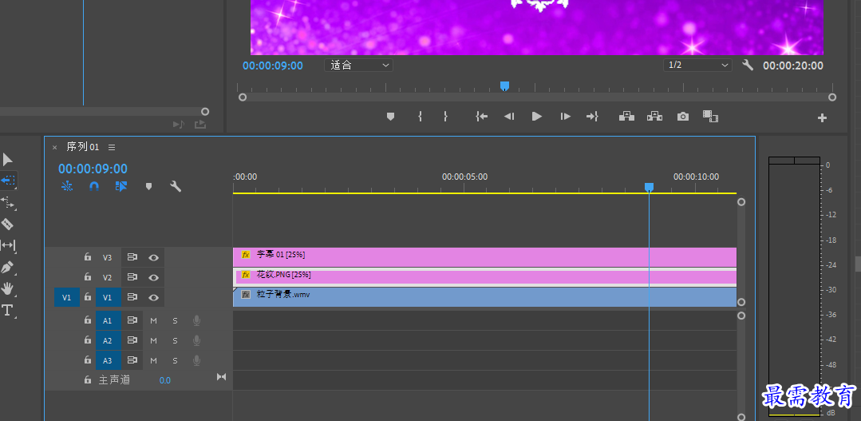Go to Out point button
This screenshot has width=861, height=421.
[592, 117]
